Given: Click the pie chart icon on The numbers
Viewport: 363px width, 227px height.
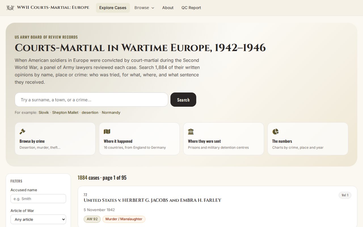Looking at the screenshot, I should (x=275, y=131).
